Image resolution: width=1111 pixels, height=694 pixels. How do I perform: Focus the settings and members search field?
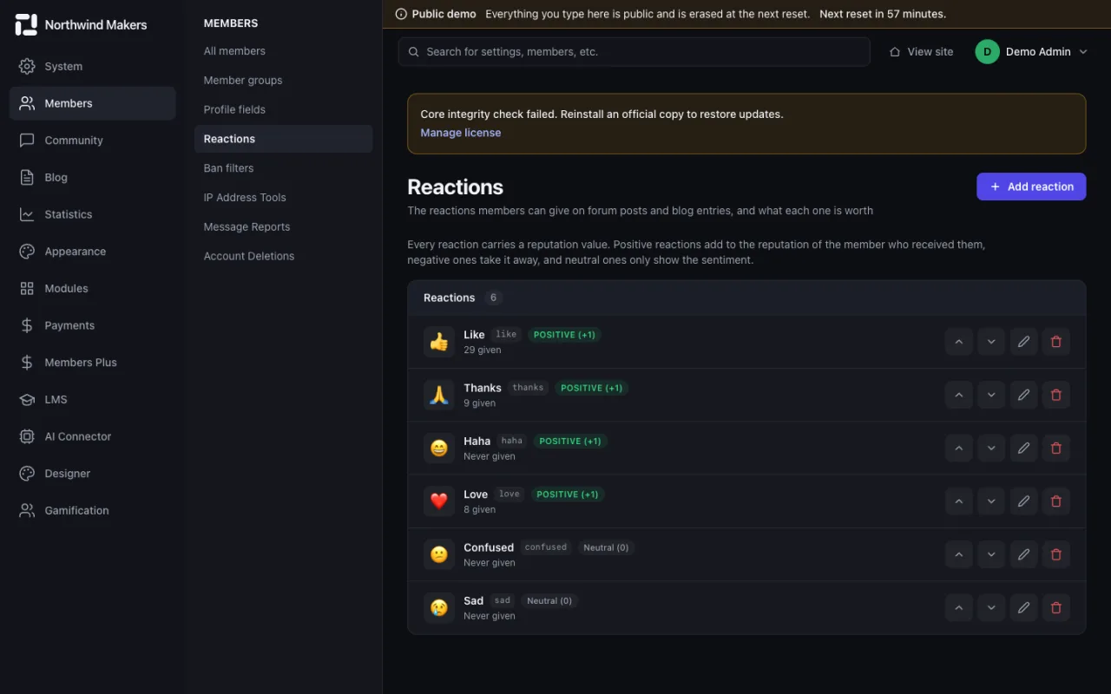point(634,52)
